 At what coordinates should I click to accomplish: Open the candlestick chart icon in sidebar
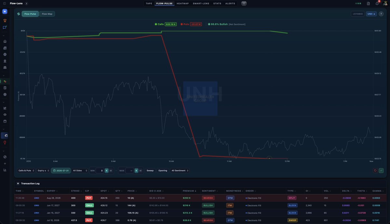[x=5, y=108]
